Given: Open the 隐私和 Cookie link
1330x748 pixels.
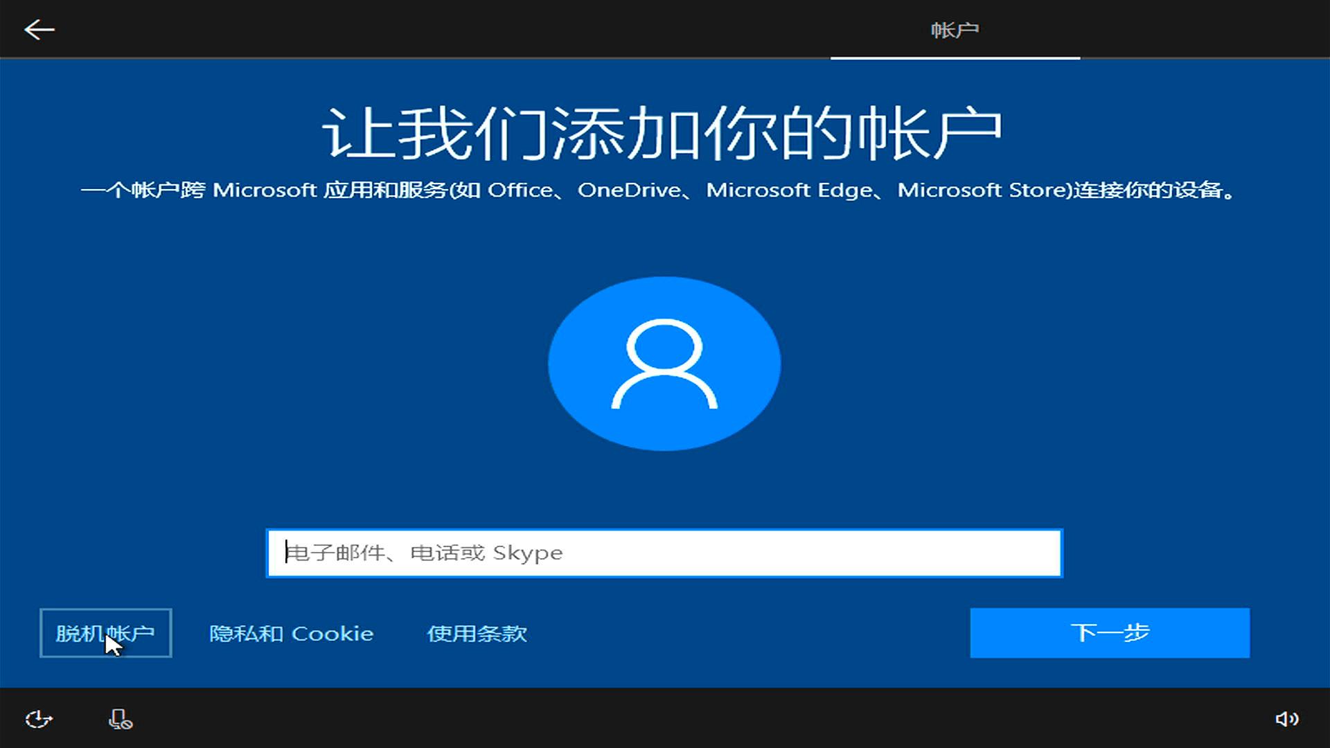Looking at the screenshot, I should [x=291, y=632].
